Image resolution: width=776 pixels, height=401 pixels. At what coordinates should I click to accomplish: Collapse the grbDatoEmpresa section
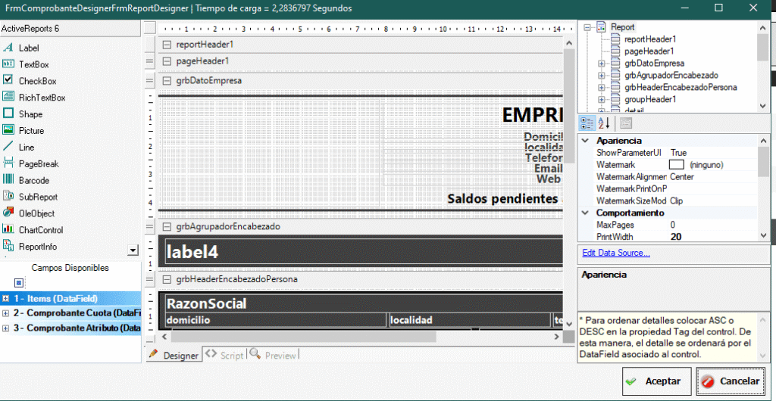pyautogui.click(x=167, y=80)
